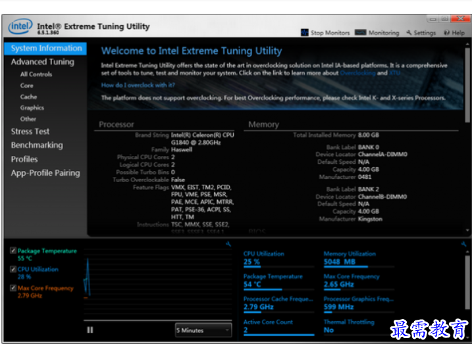Click the main panel vertical scrollbar thumb
This screenshot has height=350, width=472.
pyautogui.click(x=467, y=85)
